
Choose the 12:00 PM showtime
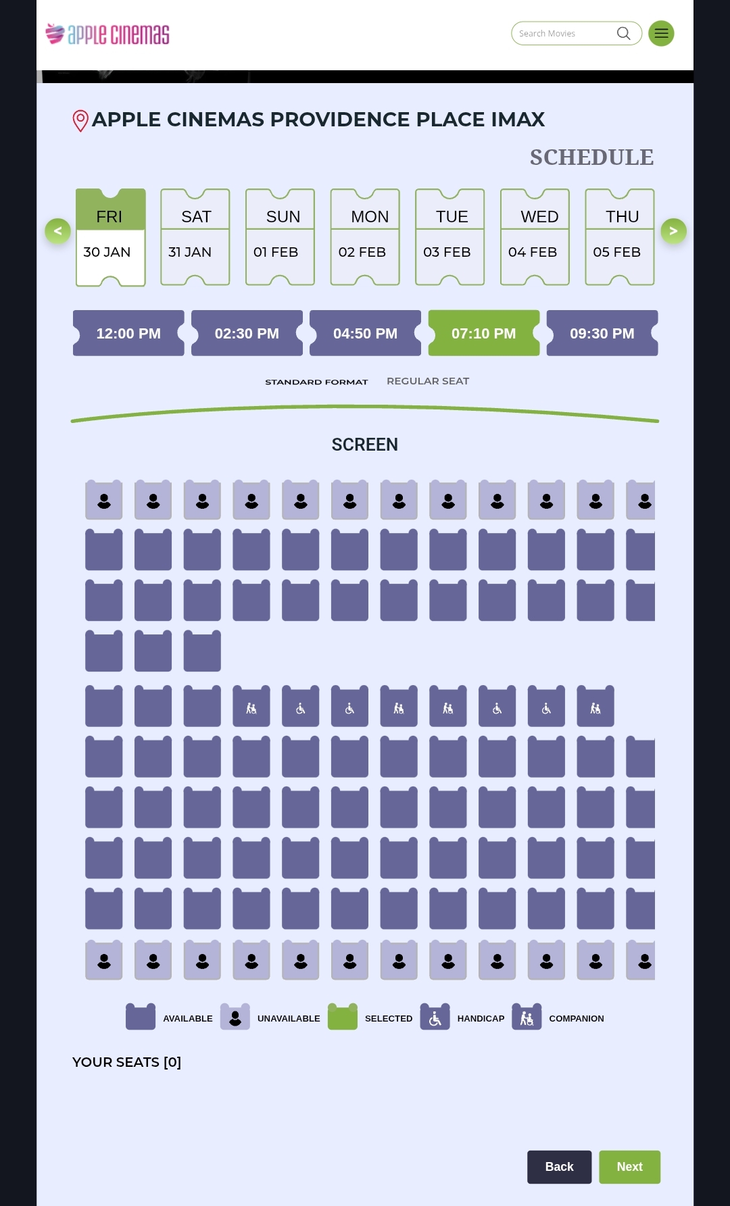[128, 333]
